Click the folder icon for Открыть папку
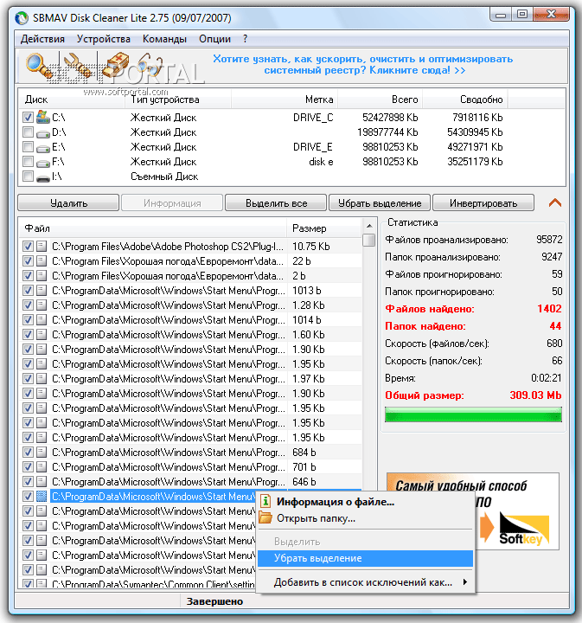Image resolution: width=582 pixels, height=623 pixels. tap(265, 518)
